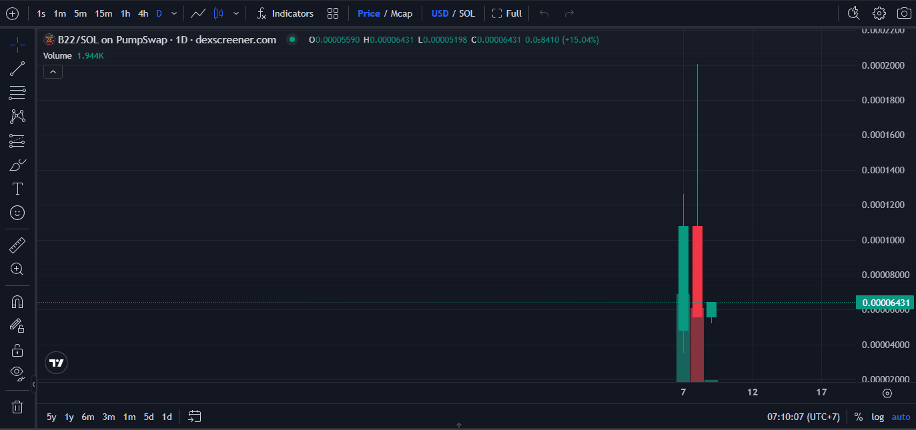Open the layout grid selector

(333, 13)
